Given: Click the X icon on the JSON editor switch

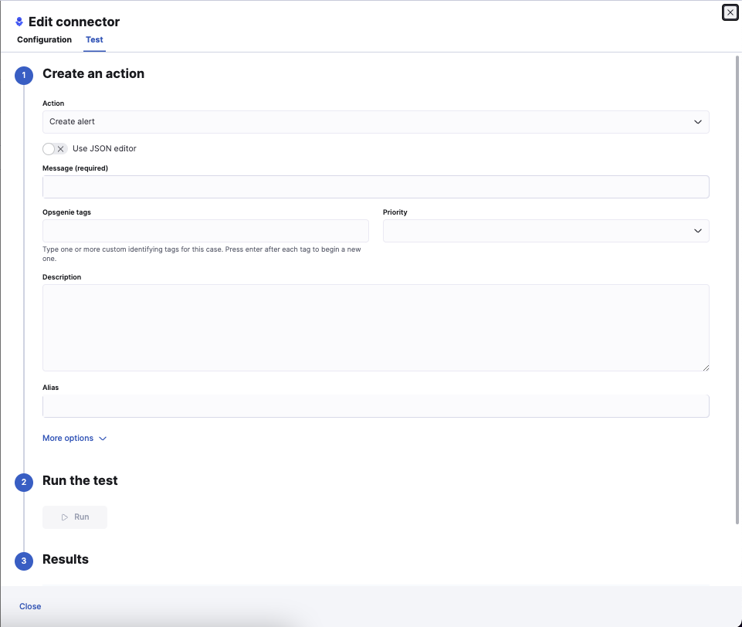Looking at the screenshot, I should [59, 148].
